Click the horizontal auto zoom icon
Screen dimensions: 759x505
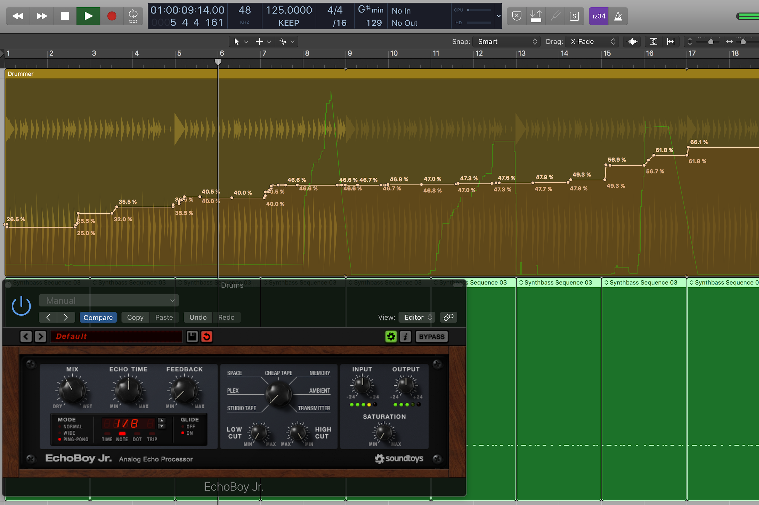[671, 41]
